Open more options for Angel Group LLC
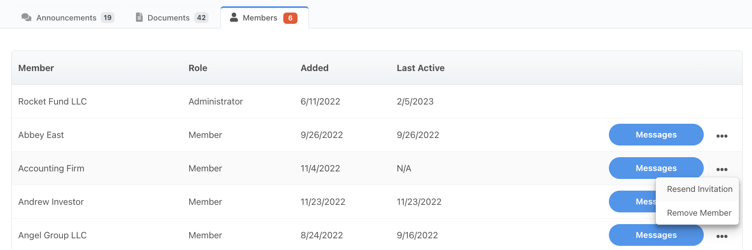The height and width of the screenshot is (250, 752). click(x=722, y=236)
